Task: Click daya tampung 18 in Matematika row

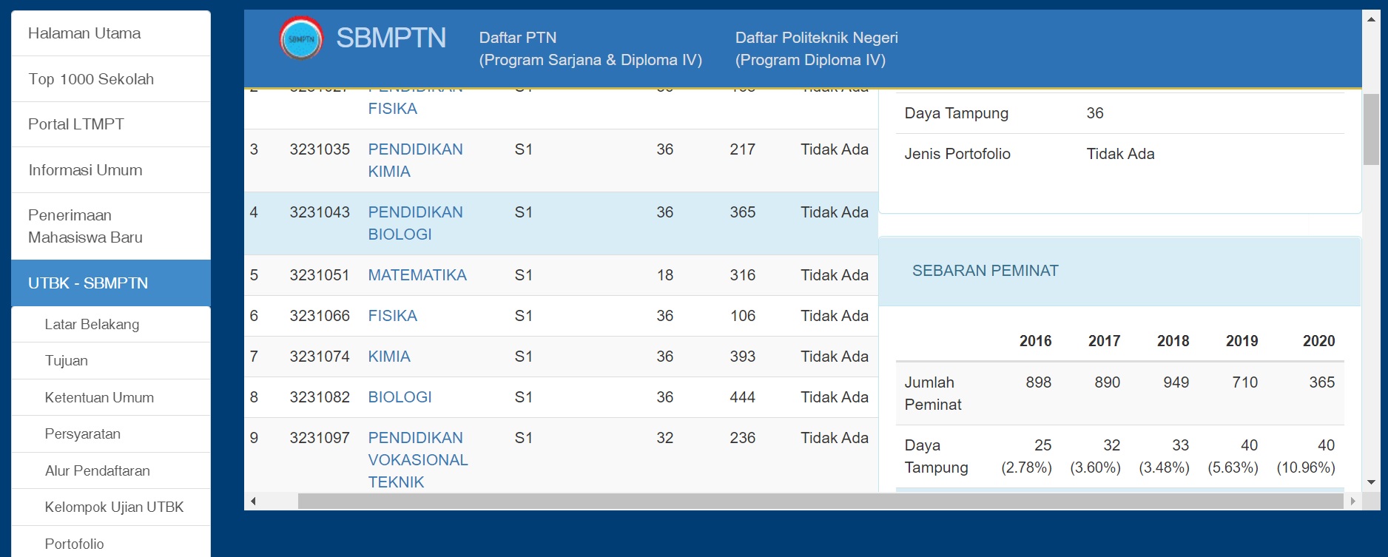Action: coord(665,275)
